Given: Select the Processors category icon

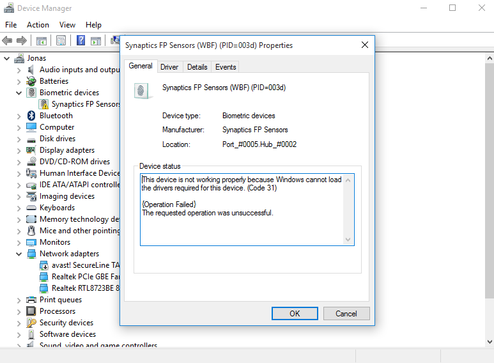Looking at the screenshot, I should (x=31, y=311).
